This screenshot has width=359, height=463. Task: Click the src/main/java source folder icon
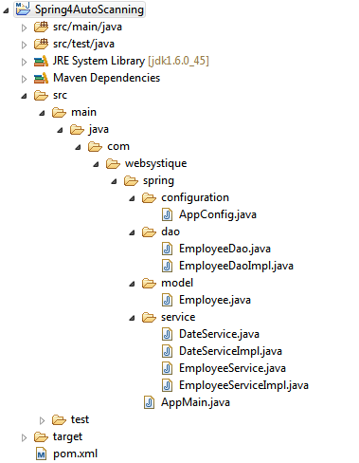[x=41, y=27]
